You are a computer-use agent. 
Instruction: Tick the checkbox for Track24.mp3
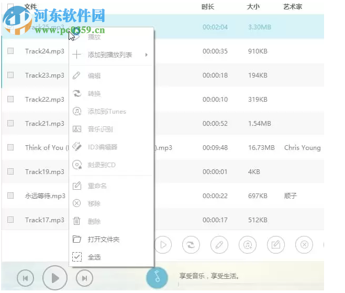tap(10, 51)
